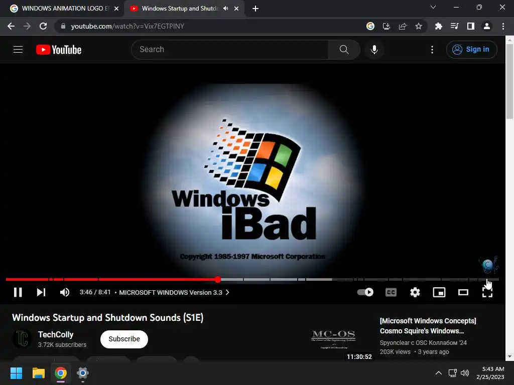Toggle closed captions (CC)

[391, 292]
